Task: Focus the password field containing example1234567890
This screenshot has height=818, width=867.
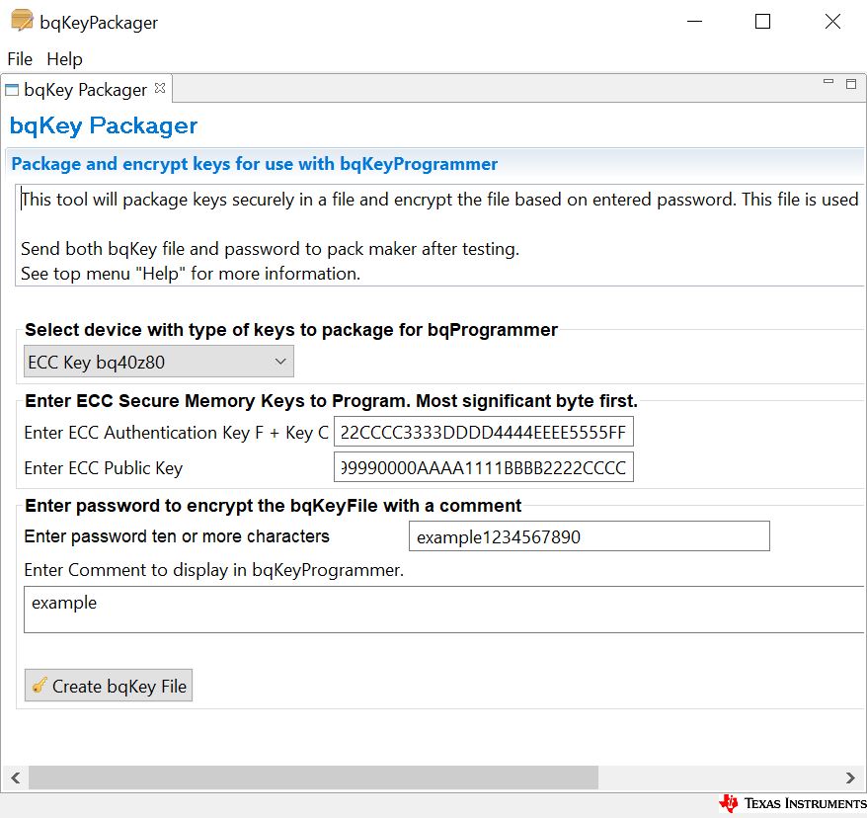Action: 589,537
